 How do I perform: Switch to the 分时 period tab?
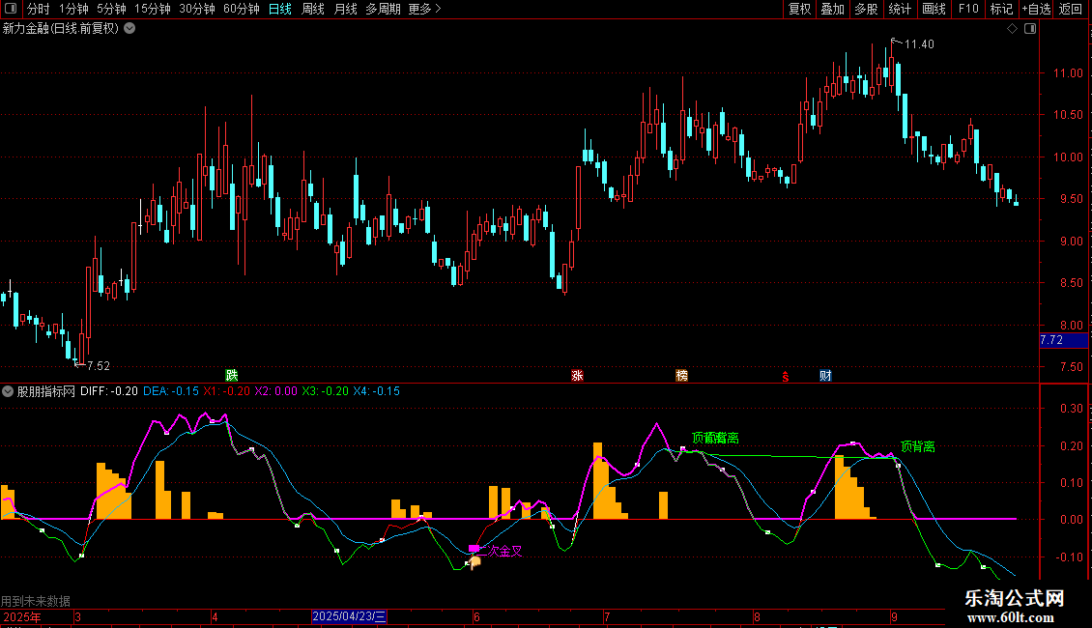pyautogui.click(x=39, y=9)
